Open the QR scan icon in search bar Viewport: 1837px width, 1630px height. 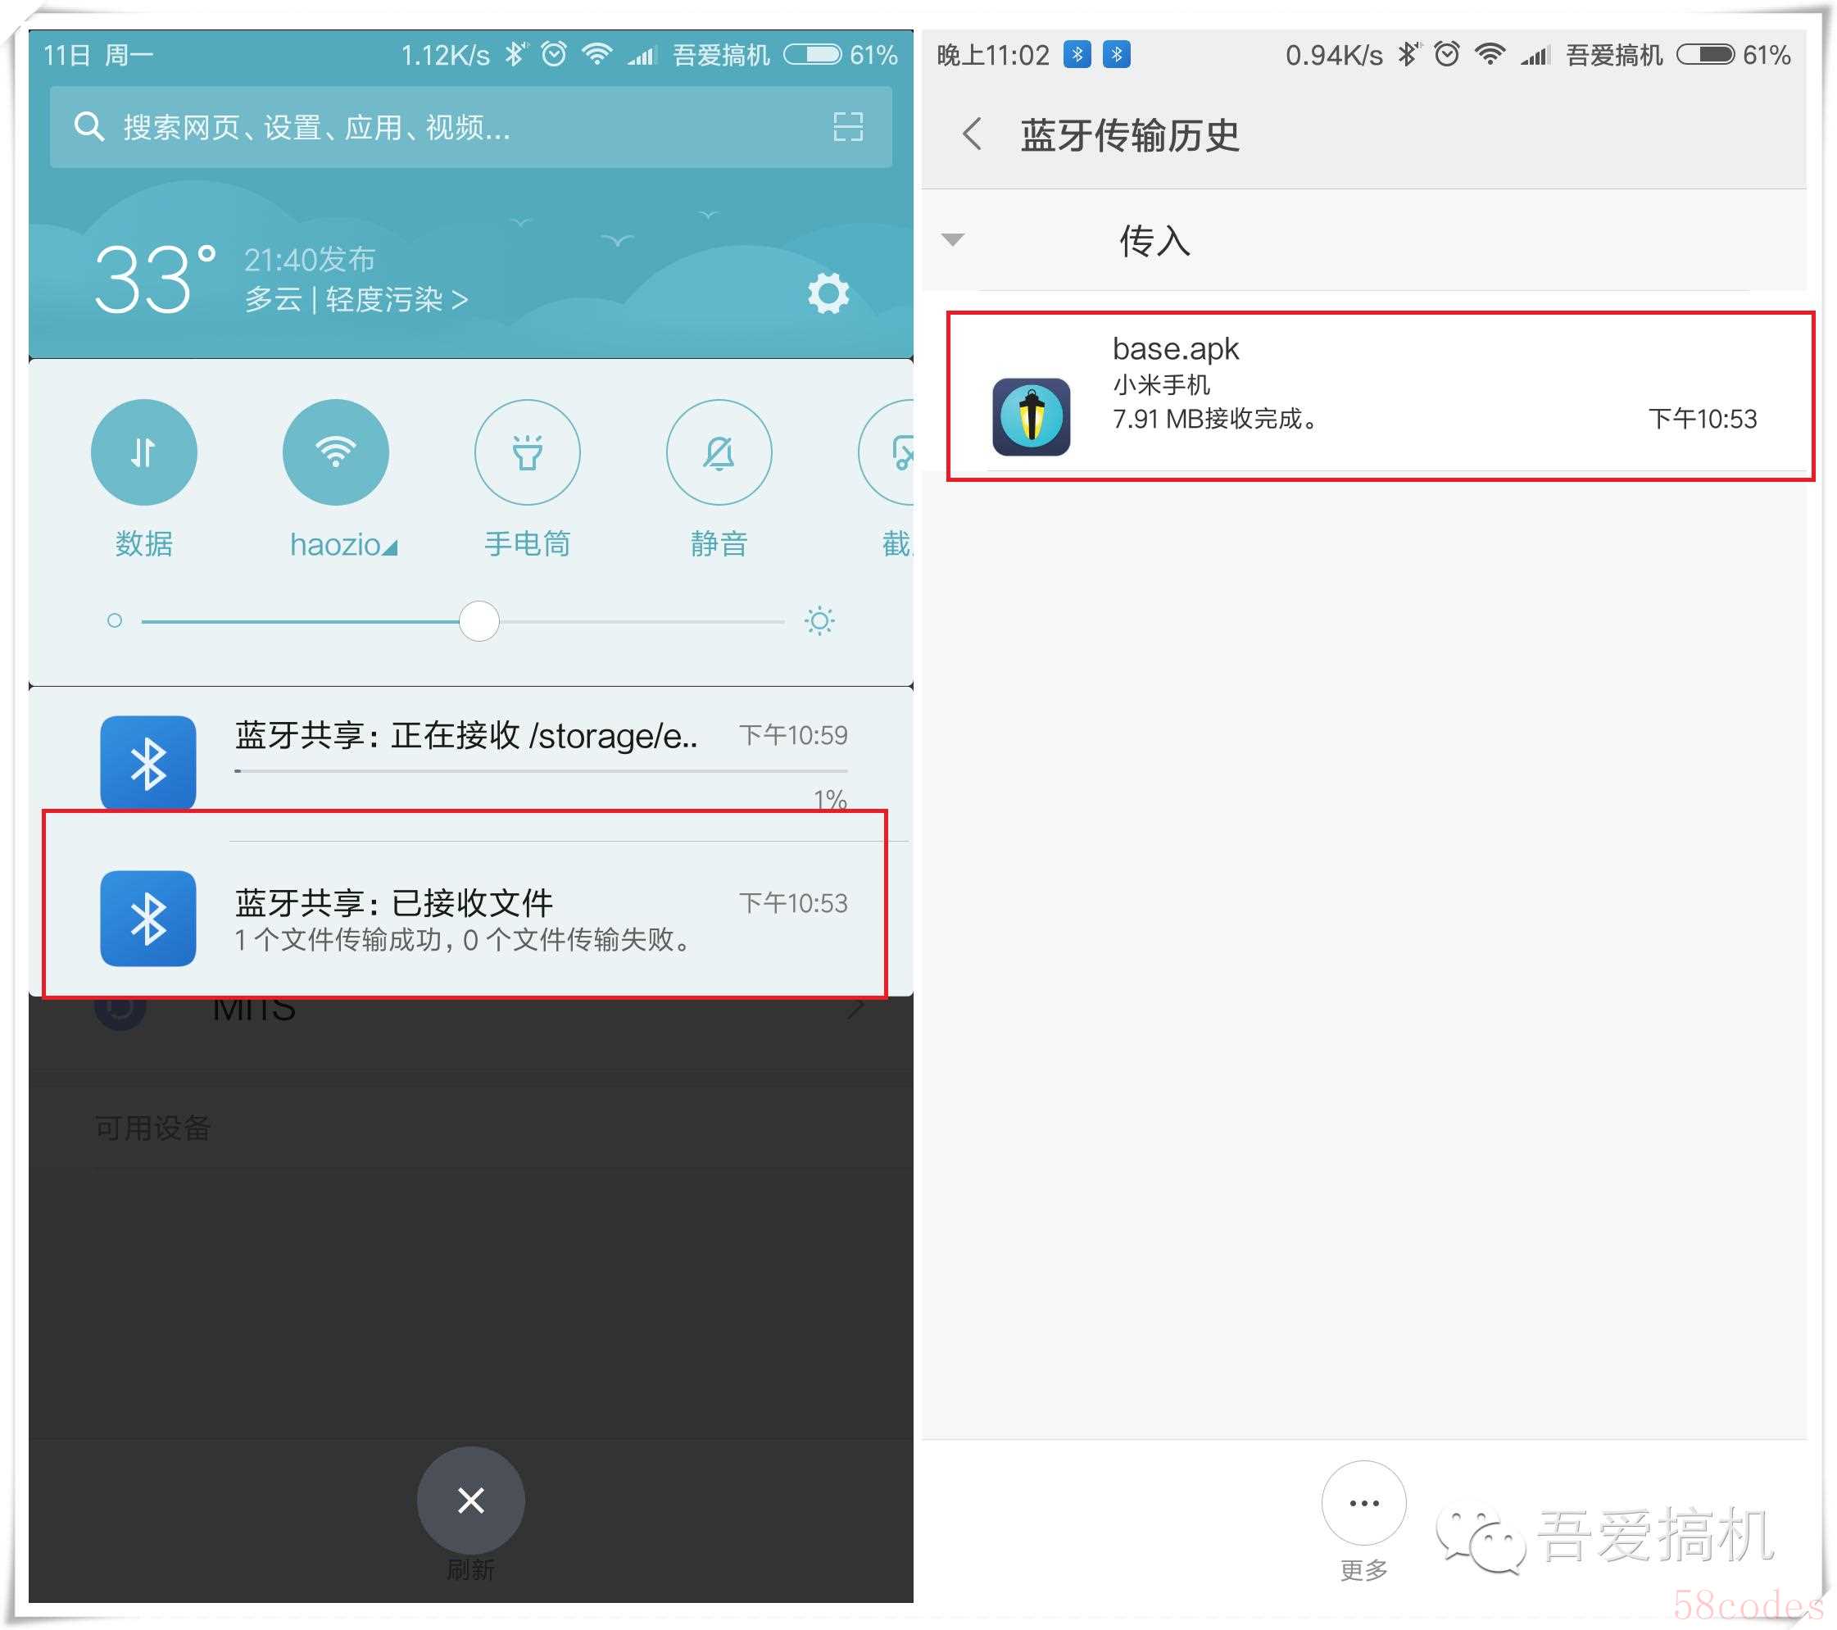click(847, 127)
